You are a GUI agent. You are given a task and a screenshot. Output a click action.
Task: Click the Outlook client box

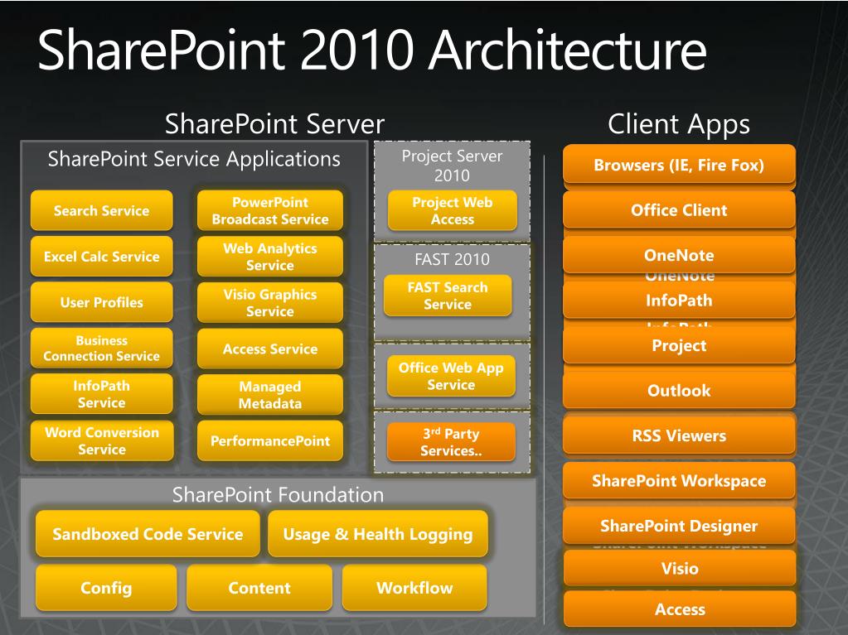pos(679,390)
